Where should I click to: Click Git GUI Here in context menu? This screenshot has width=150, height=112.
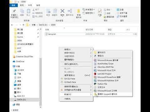click(76, 79)
